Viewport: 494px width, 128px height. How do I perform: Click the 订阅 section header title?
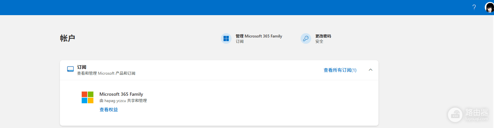click(82, 67)
